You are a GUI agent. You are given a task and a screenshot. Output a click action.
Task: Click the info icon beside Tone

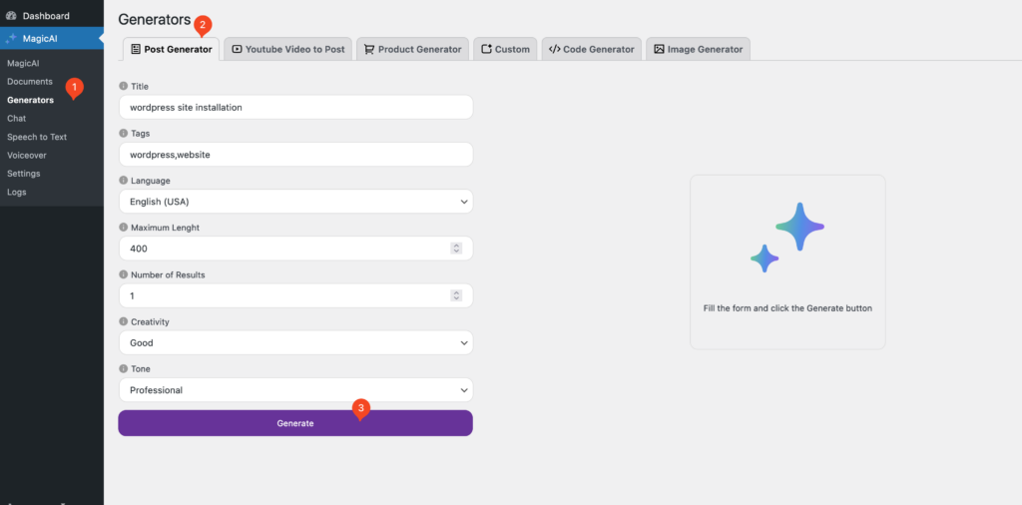click(124, 369)
